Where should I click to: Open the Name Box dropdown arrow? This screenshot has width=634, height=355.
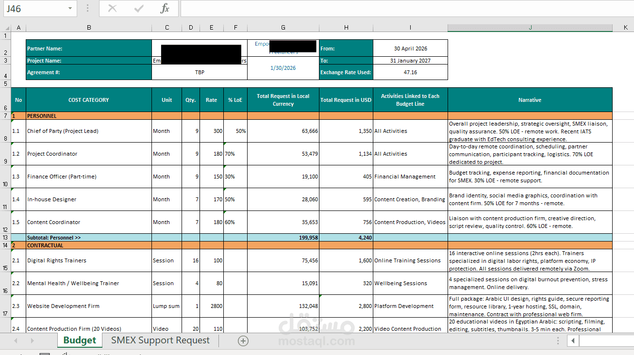pyautogui.click(x=70, y=9)
